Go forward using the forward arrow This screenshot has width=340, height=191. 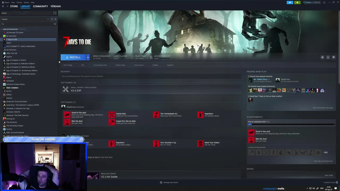tap(7, 6)
